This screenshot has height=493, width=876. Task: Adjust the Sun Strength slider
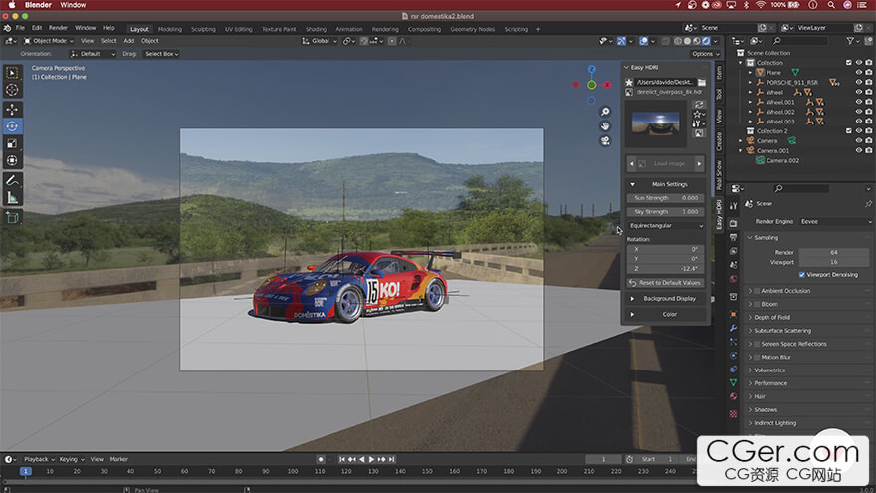pyautogui.click(x=665, y=198)
